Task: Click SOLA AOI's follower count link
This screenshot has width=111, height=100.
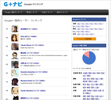Action: [x=34, y=36]
